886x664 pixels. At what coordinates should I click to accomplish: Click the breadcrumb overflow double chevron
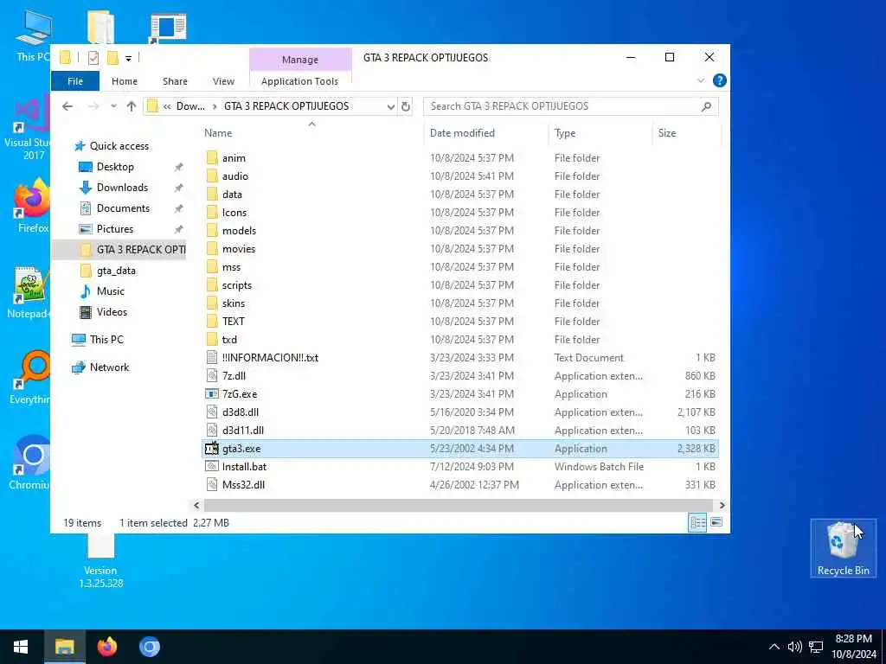point(167,106)
